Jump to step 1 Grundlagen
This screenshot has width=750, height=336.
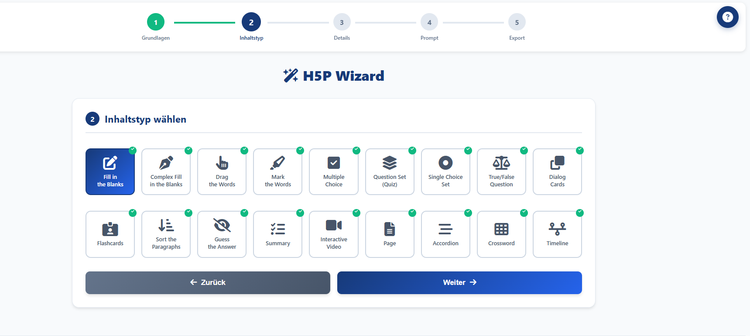click(x=156, y=22)
